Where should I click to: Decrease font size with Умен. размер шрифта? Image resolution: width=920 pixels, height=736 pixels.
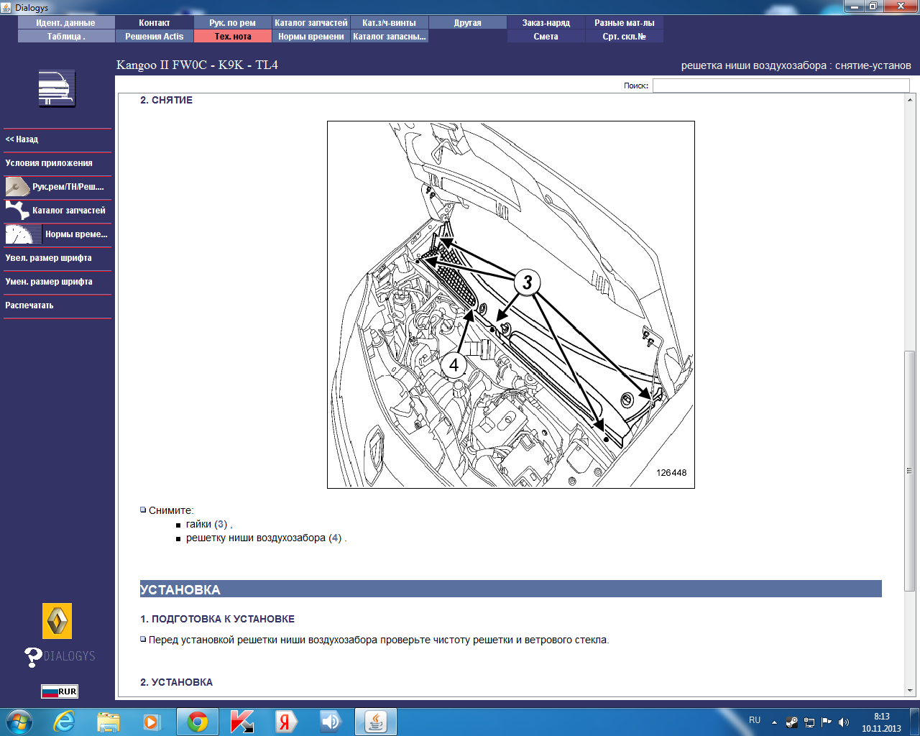(57, 282)
